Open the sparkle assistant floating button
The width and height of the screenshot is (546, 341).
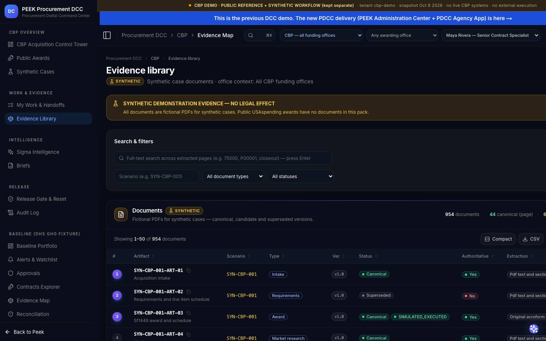tap(534, 328)
